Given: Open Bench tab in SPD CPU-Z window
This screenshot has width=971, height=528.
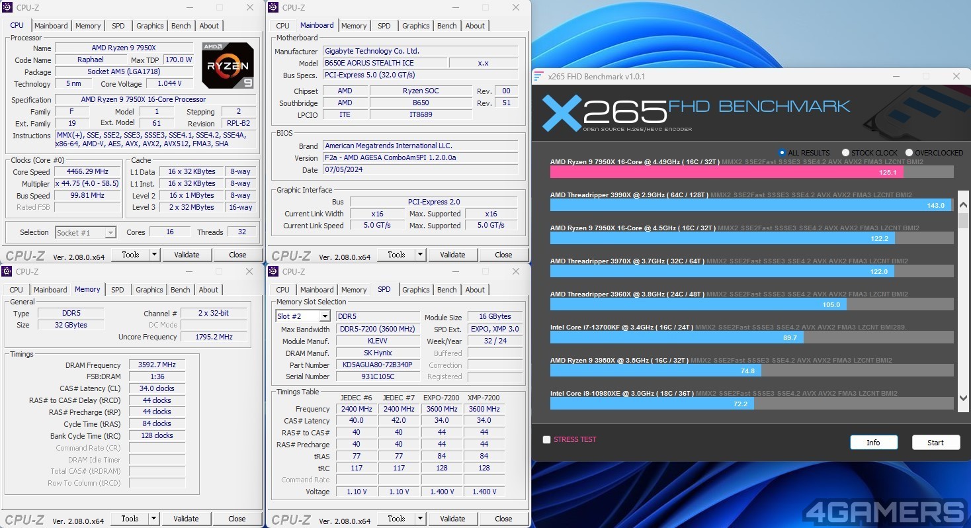Looking at the screenshot, I should [x=447, y=290].
